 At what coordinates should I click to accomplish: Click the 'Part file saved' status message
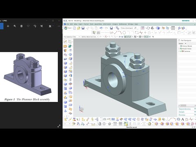tap(131, 127)
